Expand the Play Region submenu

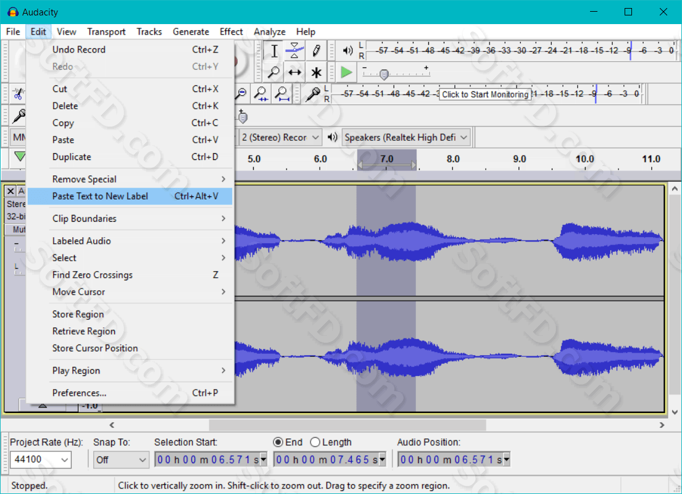130,371
